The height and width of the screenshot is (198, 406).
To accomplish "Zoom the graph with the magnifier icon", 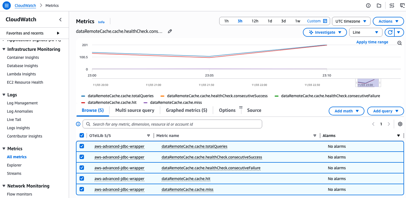I will coord(399,43).
